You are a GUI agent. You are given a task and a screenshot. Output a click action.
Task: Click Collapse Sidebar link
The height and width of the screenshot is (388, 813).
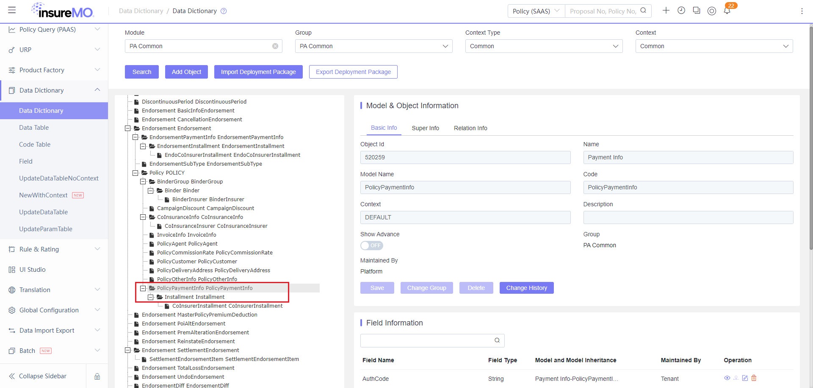click(x=43, y=376)
